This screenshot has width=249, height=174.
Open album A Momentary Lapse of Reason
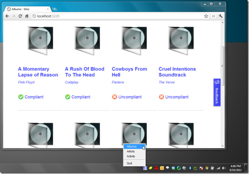tap(38, 72)
